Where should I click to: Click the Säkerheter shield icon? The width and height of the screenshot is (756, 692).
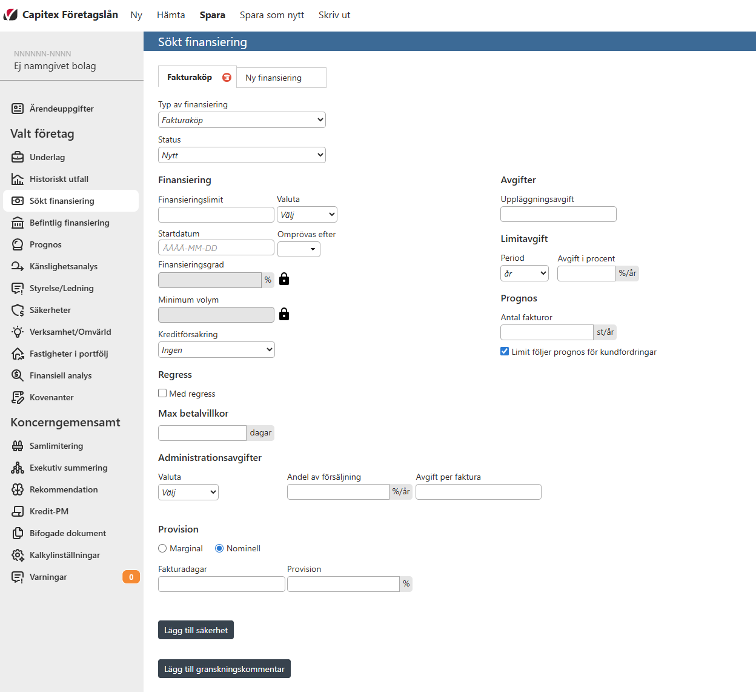[x=18, y=310]
